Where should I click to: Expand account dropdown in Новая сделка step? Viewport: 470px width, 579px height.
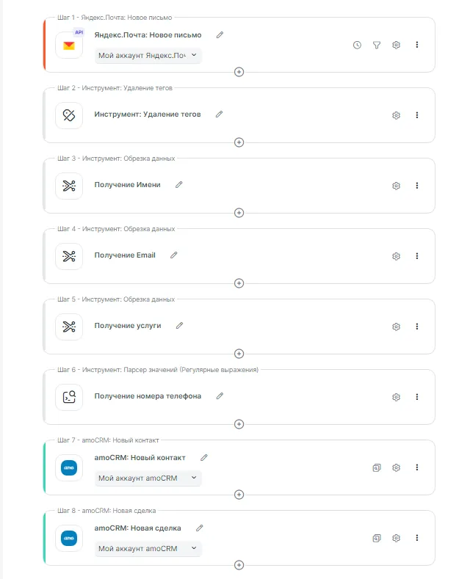pyautogui.click(x=148, y=548)
